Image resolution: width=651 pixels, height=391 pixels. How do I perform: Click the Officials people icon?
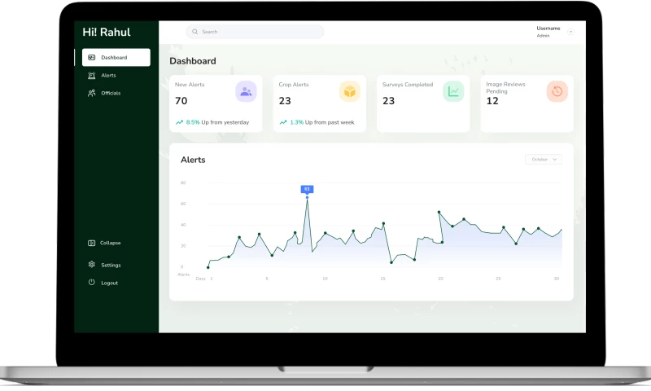point(92,93)
